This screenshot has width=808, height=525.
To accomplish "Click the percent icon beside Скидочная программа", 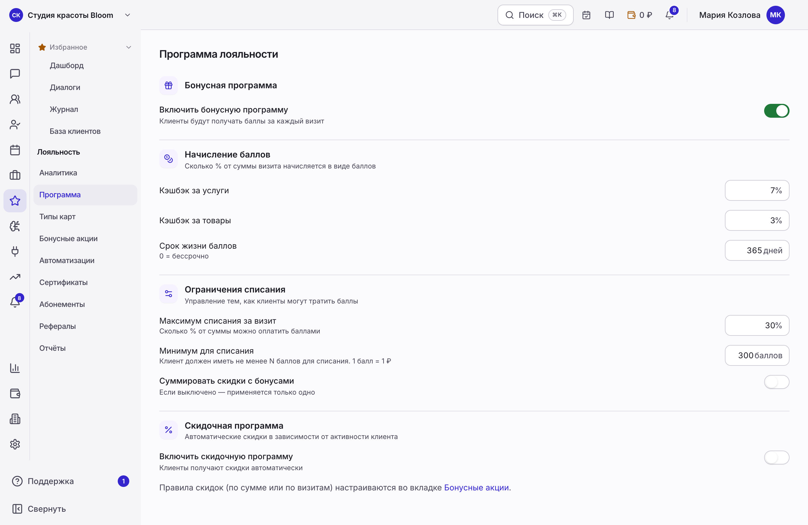I will pyautogui.click(x=169, y=430).
